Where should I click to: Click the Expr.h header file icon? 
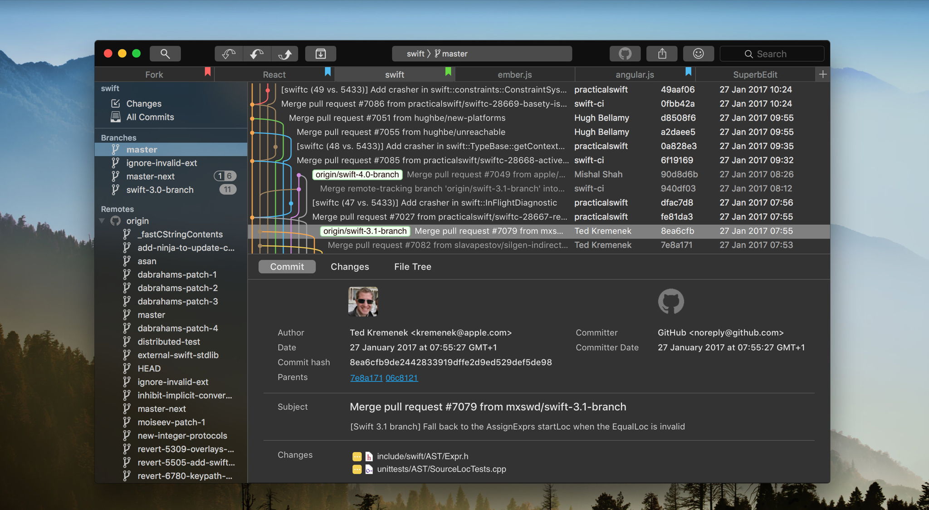coord(369,456)
